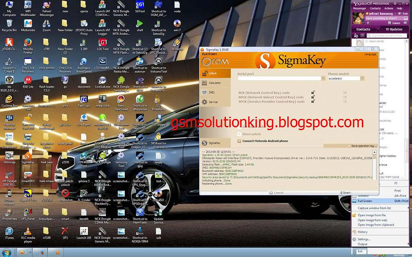Open the Recycle Bin desktop icon
The height and width of the screenshot is (257, 412).
[9, 26]
